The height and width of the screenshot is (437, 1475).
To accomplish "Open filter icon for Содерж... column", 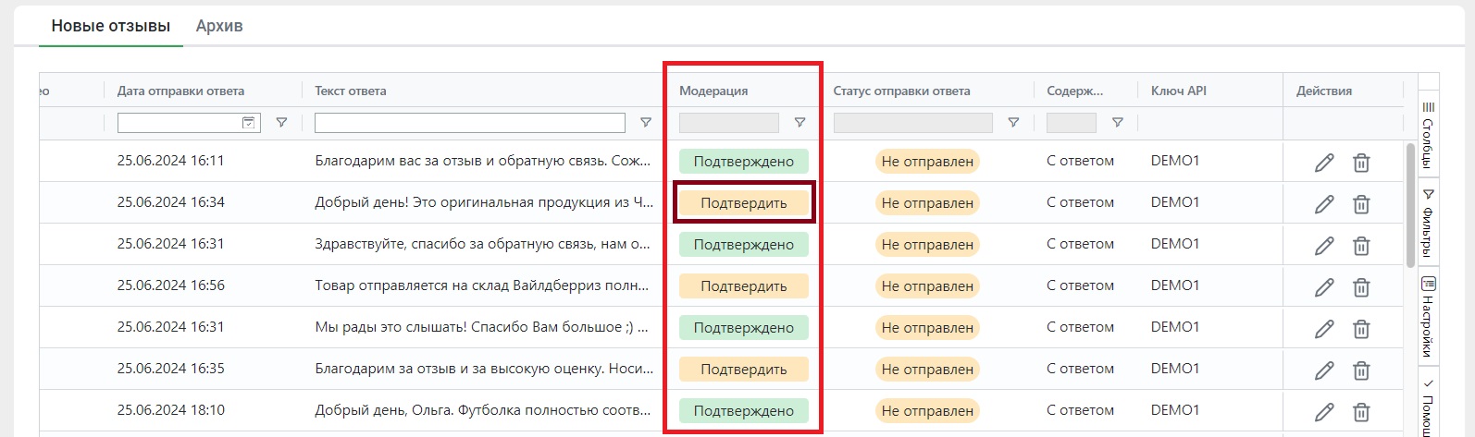I will (x=1117, y=123).
